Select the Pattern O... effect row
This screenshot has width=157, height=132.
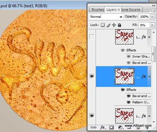[141, 102]
